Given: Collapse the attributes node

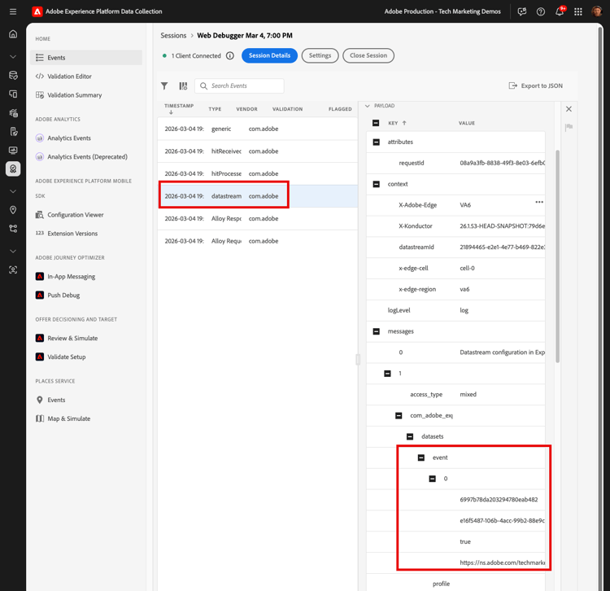Looking at the screenshot, I should pos(377,142).
